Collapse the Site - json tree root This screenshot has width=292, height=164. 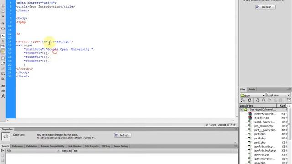pyautogui.click(x=241, y=110)
